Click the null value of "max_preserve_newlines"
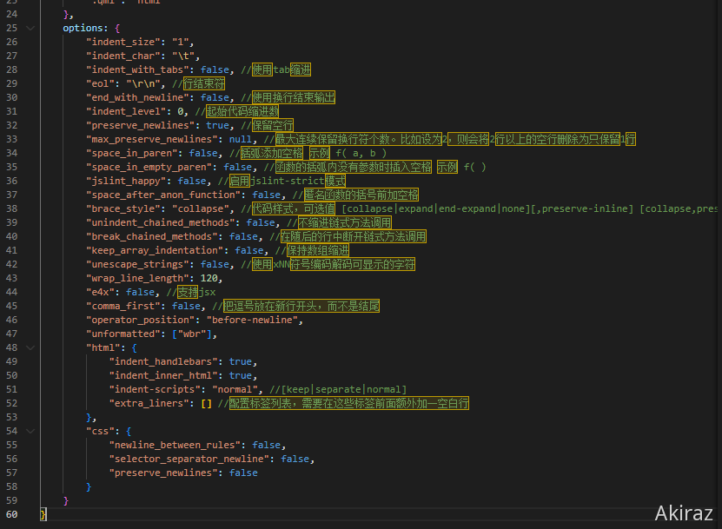 coord(241,139)
